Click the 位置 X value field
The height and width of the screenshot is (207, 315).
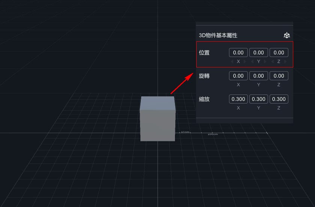[x=238, y=52]
